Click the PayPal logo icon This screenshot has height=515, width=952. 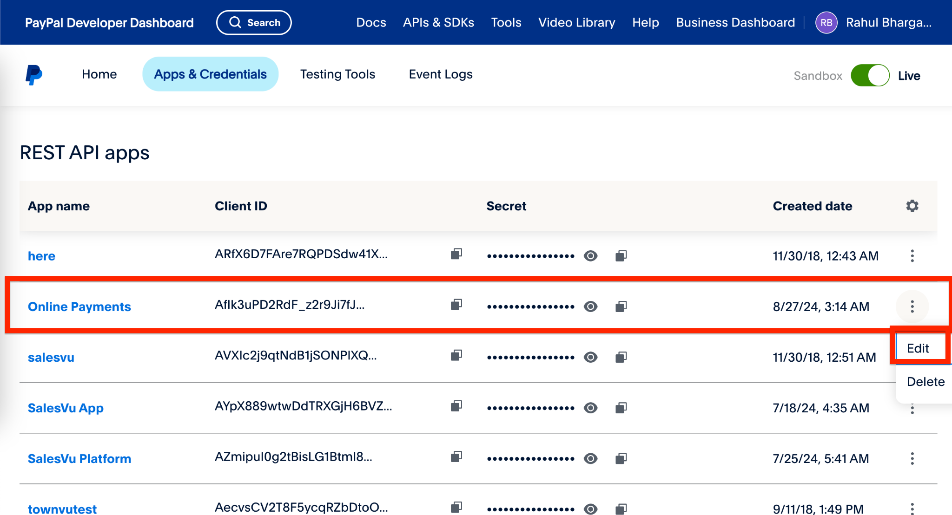pyautogui.click(x=34, y=75)
